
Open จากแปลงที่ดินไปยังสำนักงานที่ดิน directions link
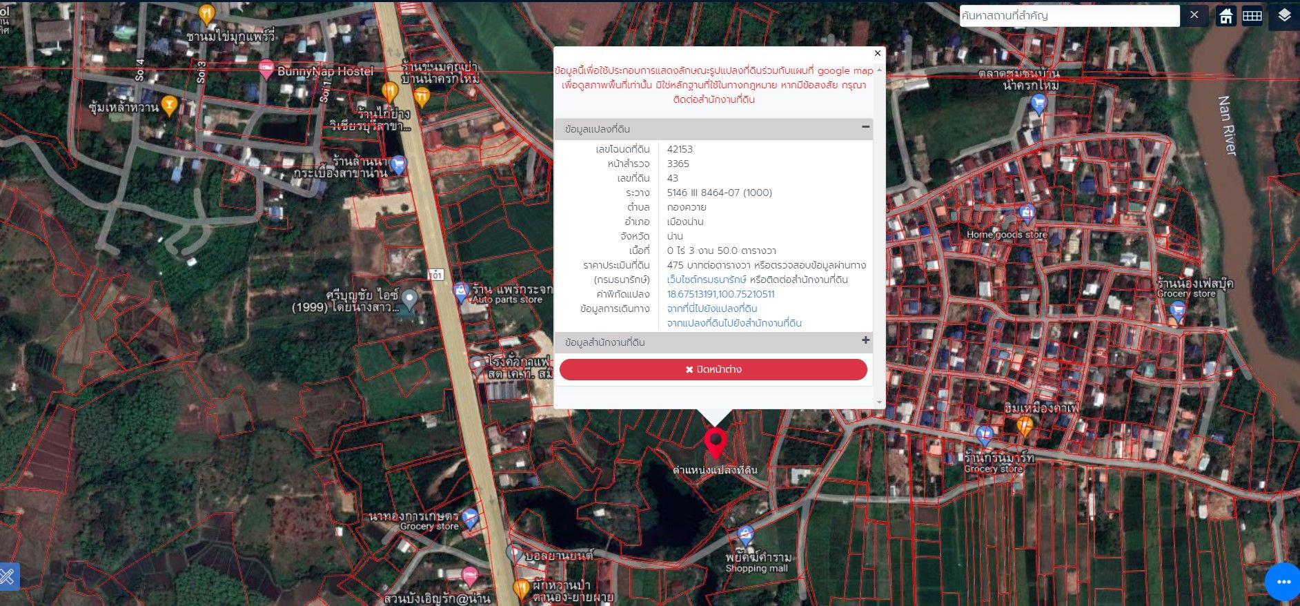tap(734, 323)
